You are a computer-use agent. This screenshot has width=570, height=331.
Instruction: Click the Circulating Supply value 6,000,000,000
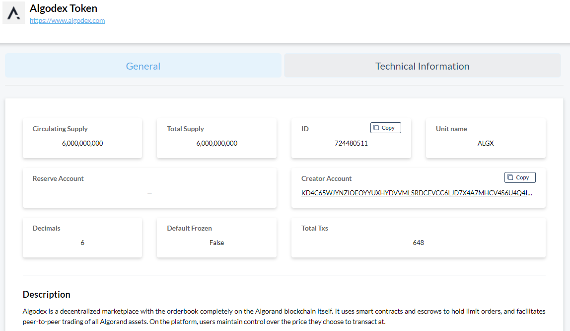tap(82, 143)
